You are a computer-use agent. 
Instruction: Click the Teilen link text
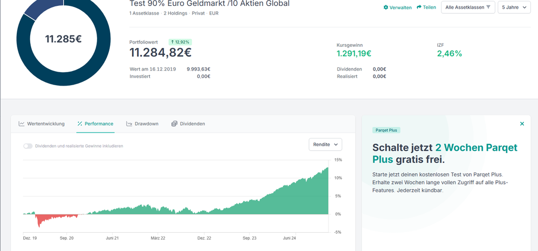point(430,8)
